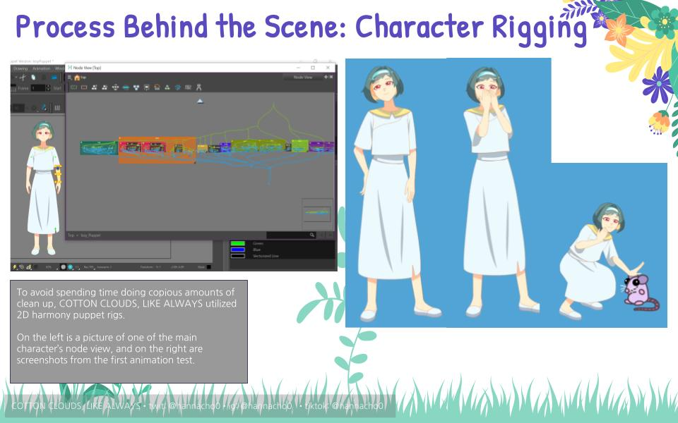The image size is (678, 423).
Task: Click the Frame number stepper arrows
Action: [x=48, y=88]
